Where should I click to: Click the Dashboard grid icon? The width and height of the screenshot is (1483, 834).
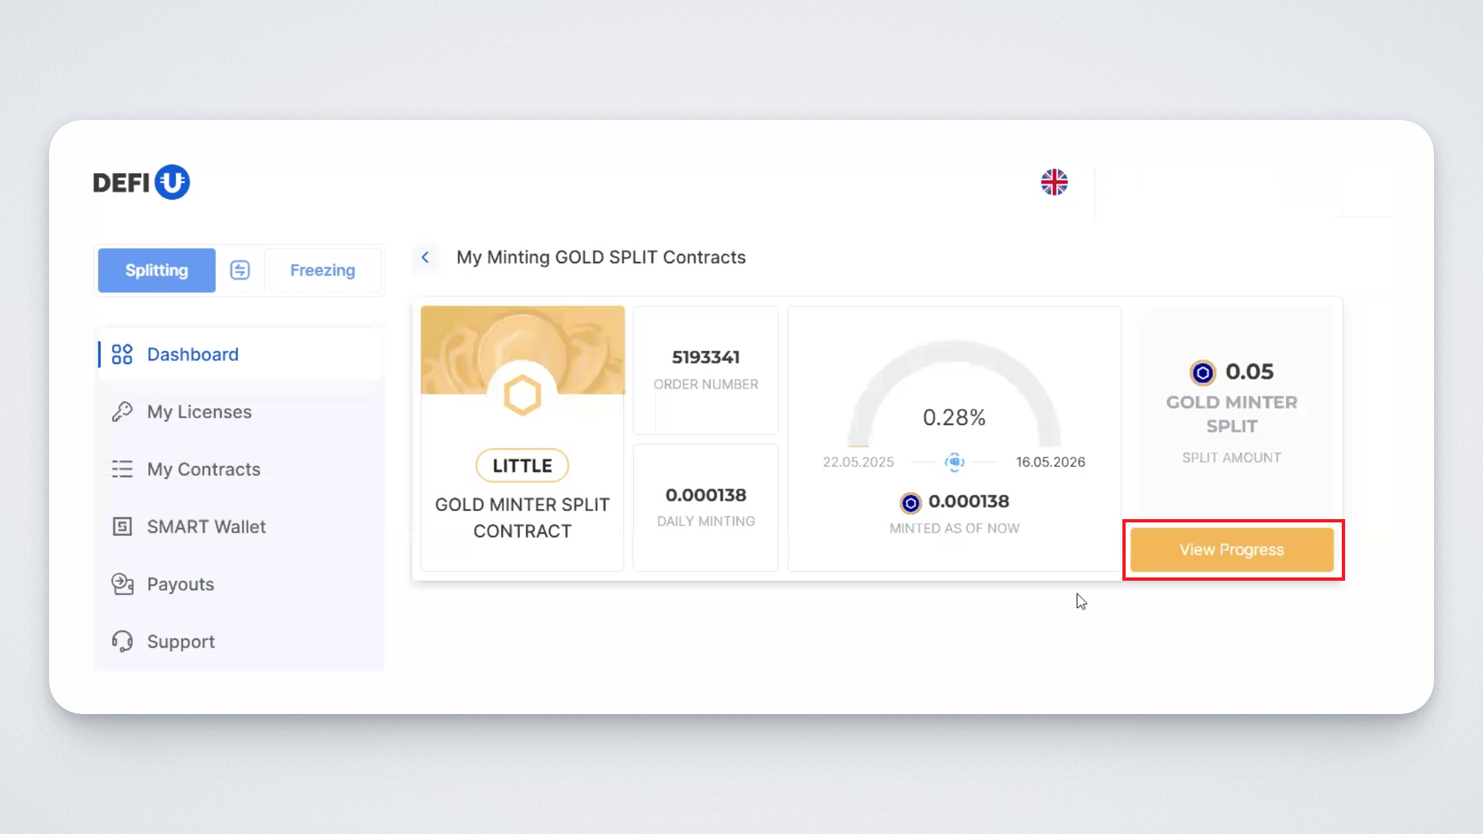[122, 354]
